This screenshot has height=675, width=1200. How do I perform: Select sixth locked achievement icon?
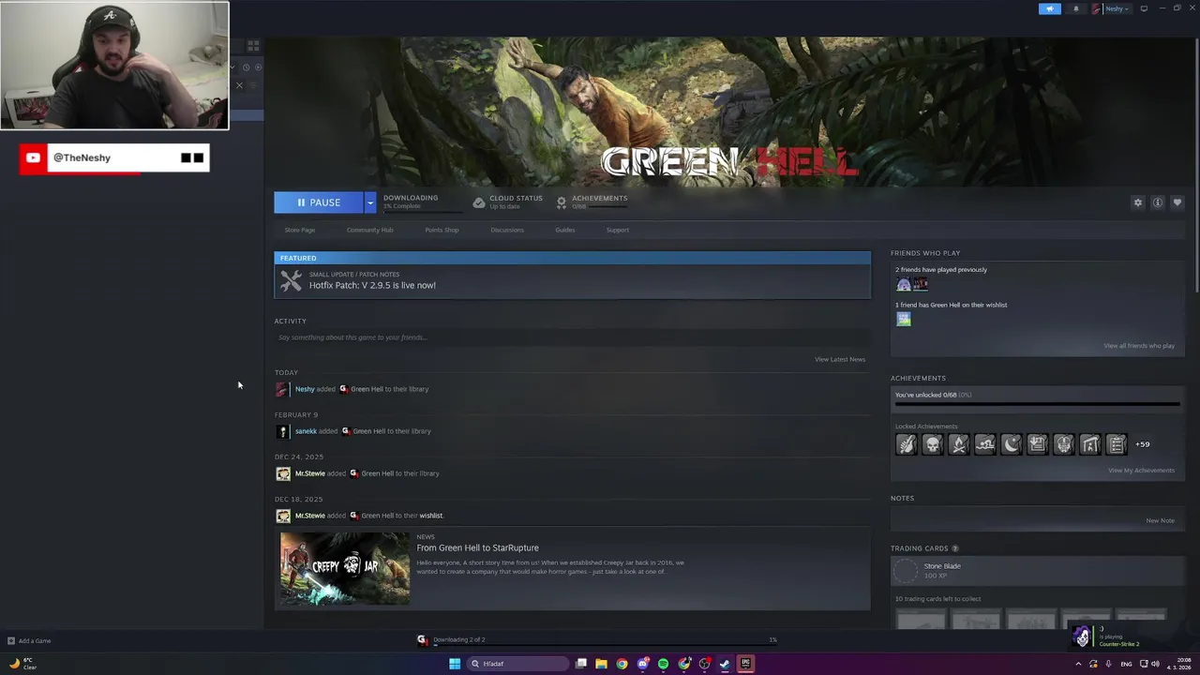point(1038,444)
